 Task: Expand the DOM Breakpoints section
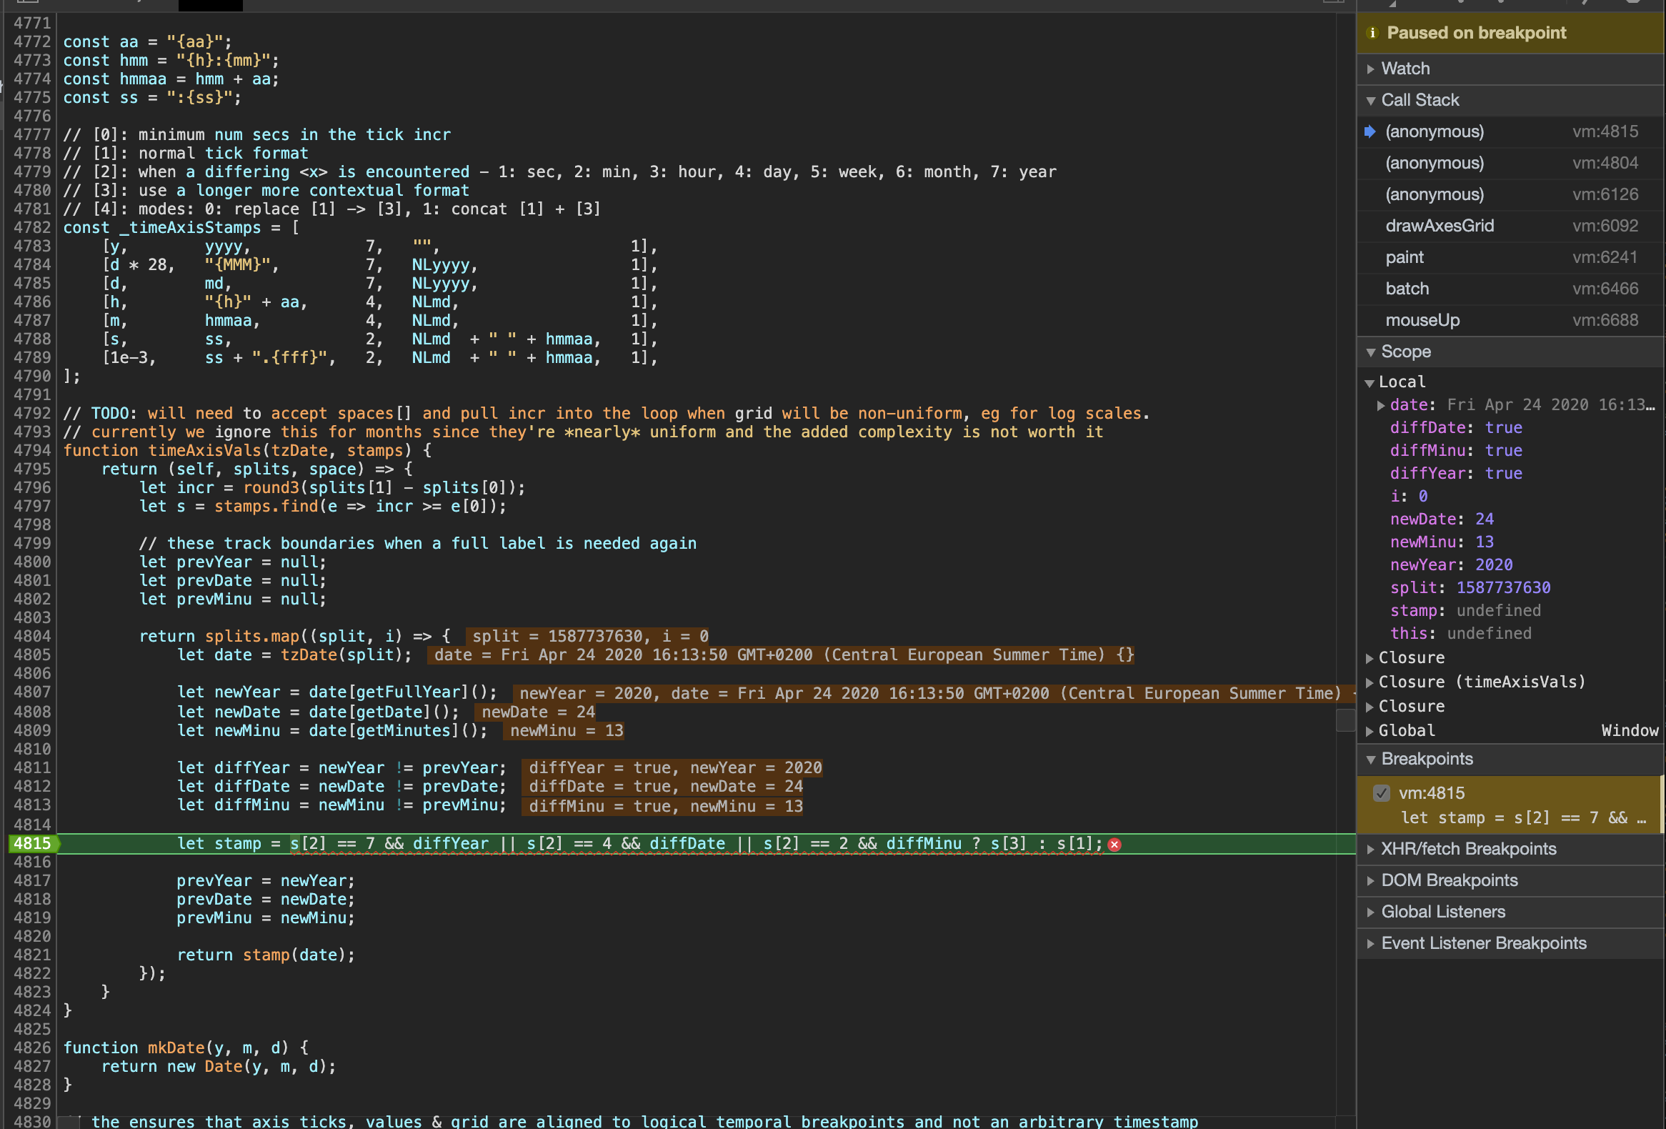(1371, 881)
